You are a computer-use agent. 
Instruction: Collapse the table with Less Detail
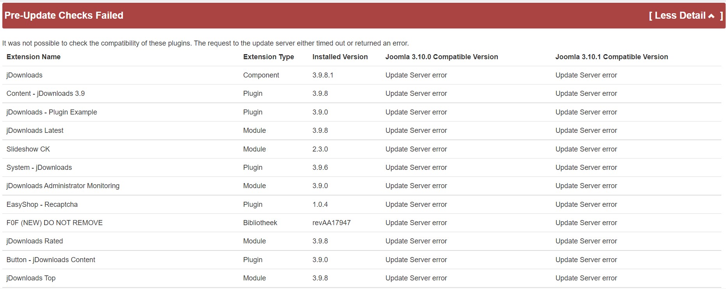pos(686,16)
